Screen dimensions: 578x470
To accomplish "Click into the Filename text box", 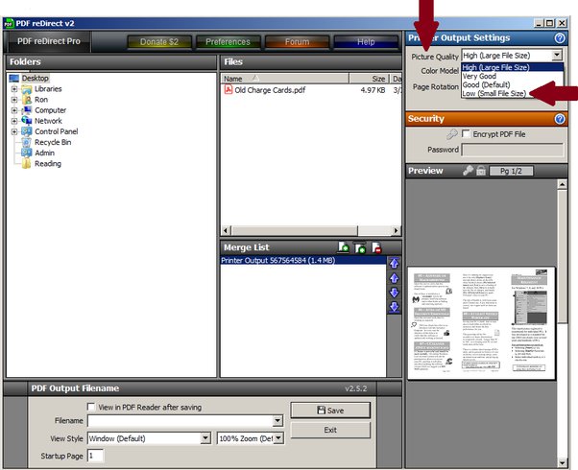I will pos(181,421).
